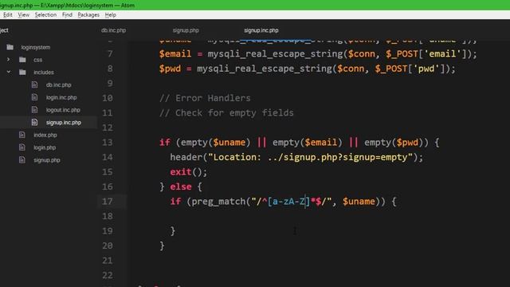Click line number 22 in the gutter
The width and height of the screenshot is (510, 287).
point(108,275)
